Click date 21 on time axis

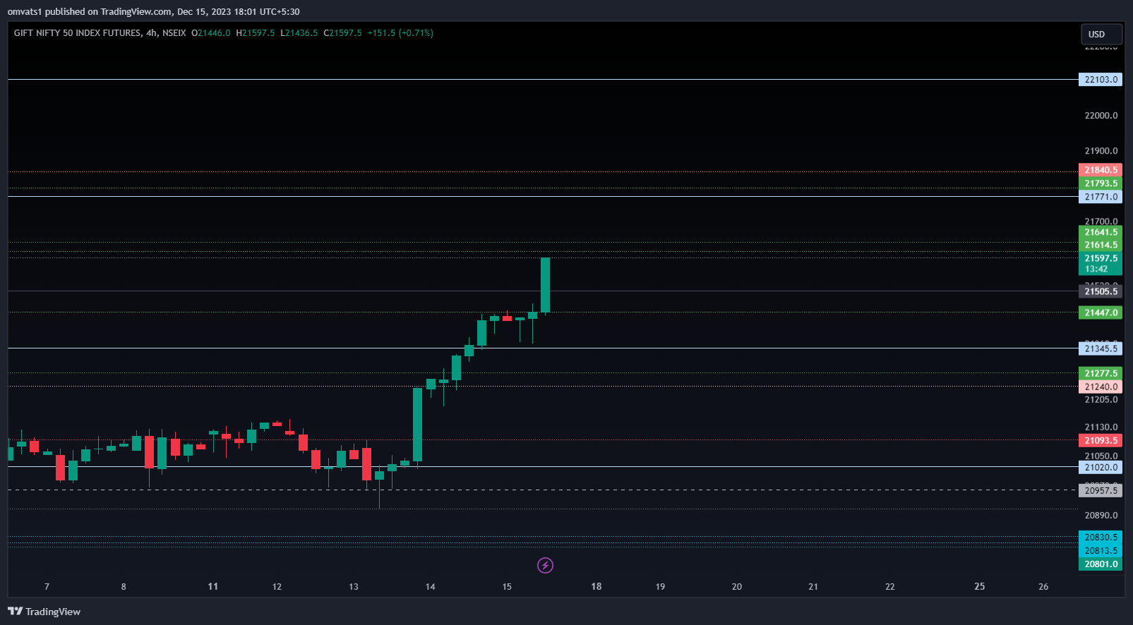tap(813, 586)
